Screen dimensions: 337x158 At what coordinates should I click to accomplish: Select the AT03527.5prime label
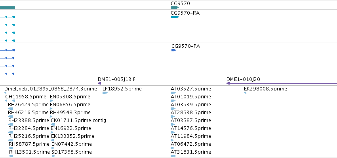[x=191, y=89]
